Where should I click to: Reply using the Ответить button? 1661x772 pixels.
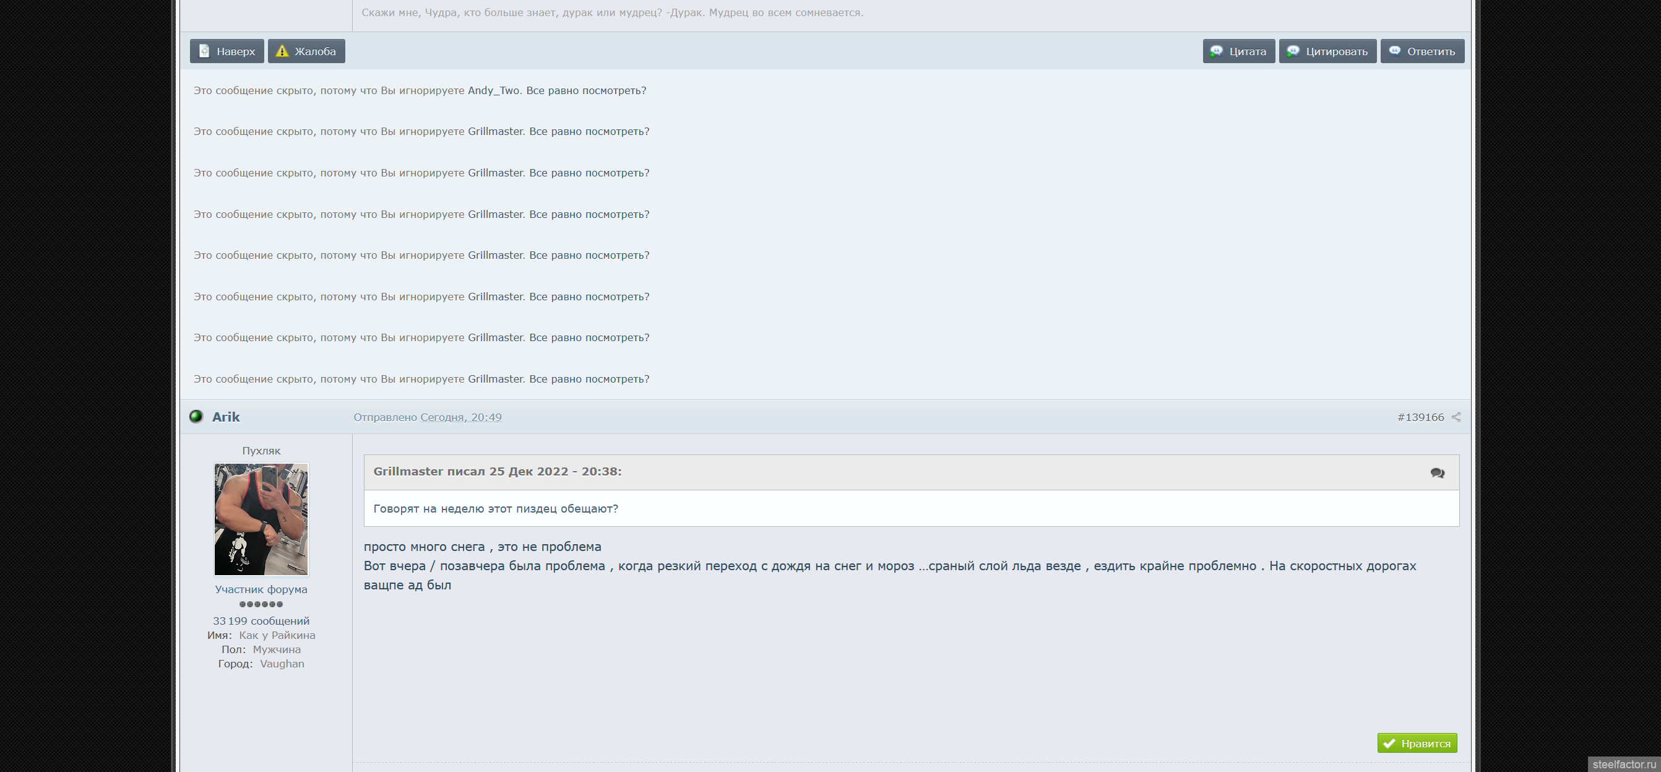(1422, 51)
